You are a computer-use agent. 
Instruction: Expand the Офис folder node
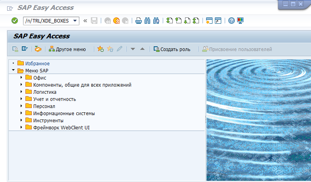(21, 78)
